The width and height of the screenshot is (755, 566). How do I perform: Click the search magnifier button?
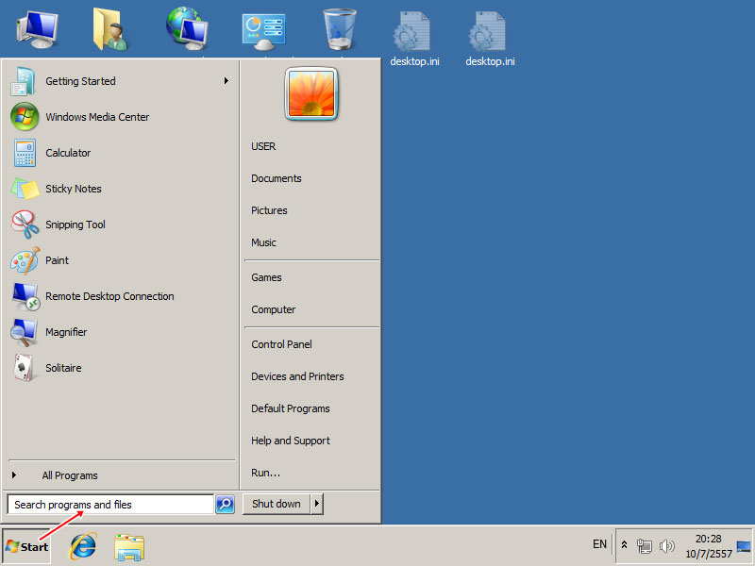coord(225,504)
